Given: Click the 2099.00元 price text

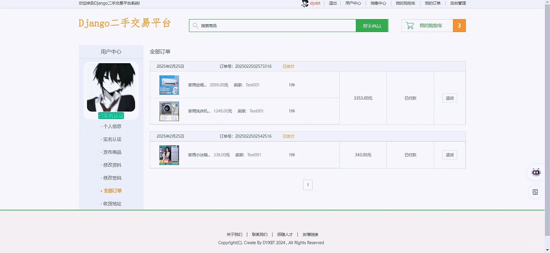Looking at the screenshot, I should coord(219,85).
